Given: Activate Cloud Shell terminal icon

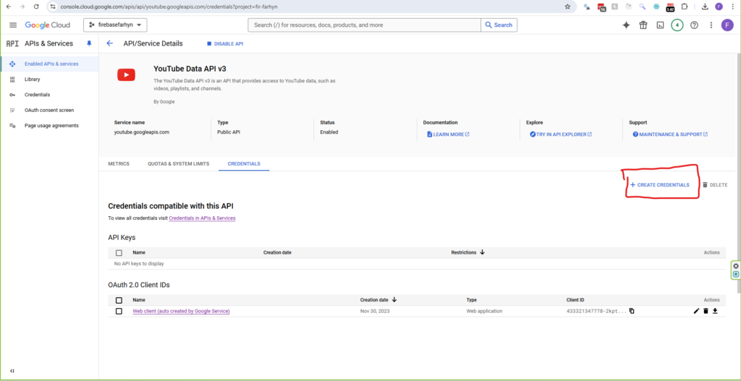Looking at the screenshot, I should pyautogui.click(x=660, y=25).
